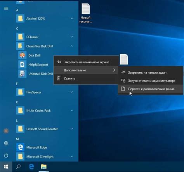
Task: Choose Перейти к расположению файла
Action: (x=151, y=89)
